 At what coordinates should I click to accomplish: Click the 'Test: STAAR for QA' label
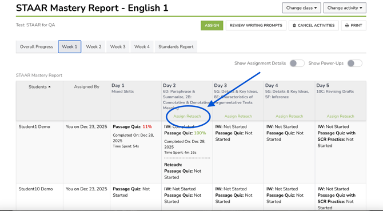(x=35, y=25)
